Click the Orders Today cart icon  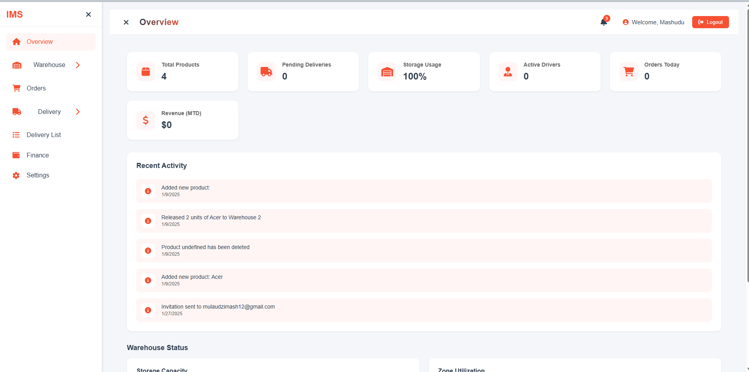[x=629, y=72]
